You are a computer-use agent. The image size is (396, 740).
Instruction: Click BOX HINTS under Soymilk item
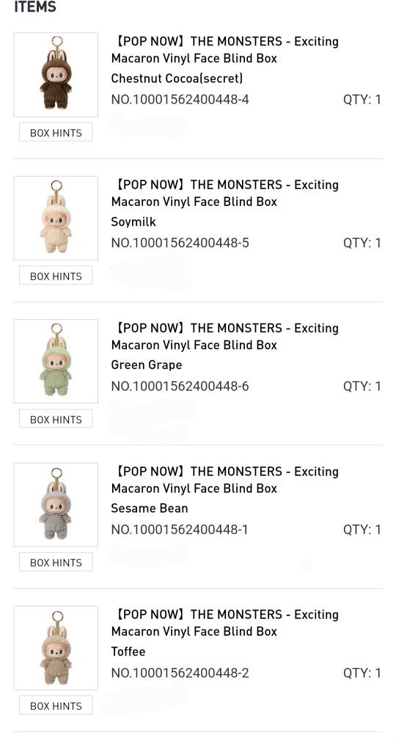pyautogui.click(x=56, y=276)
